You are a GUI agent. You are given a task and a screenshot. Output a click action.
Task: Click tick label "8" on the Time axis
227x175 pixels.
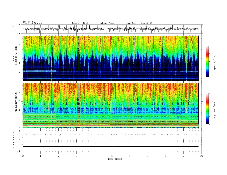click(x=166, y=156)
